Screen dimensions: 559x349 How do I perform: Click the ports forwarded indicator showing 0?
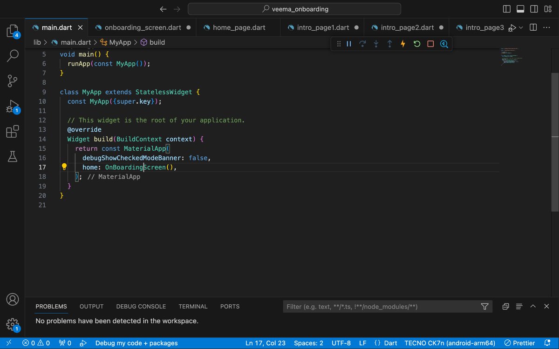65,343
